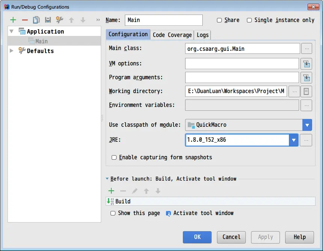Enable the Share checkbox
Viewport: 323px width, 251px height.
(220, 20)
